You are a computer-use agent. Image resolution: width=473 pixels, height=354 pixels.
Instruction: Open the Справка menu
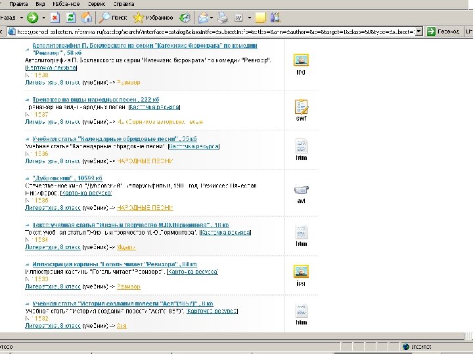coord(124,4)
